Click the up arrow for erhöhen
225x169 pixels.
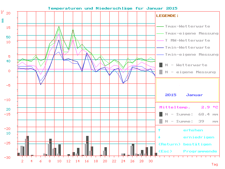tap(159, 130)
